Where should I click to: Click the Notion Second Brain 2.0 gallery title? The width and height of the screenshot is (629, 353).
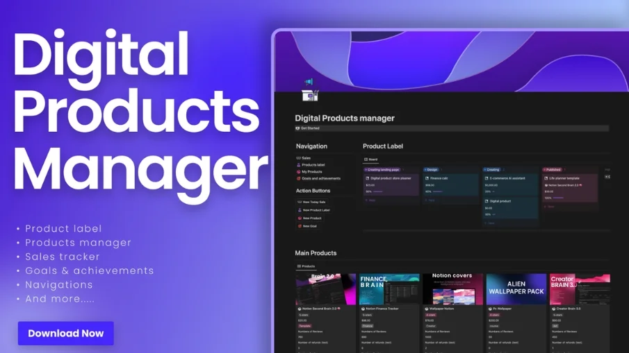(320, 309)
